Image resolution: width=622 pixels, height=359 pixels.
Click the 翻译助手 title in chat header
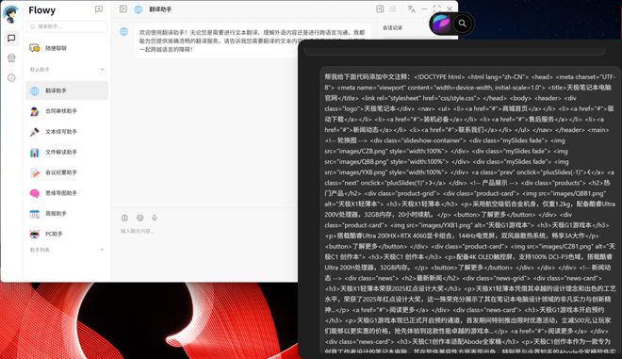[160, 9]
